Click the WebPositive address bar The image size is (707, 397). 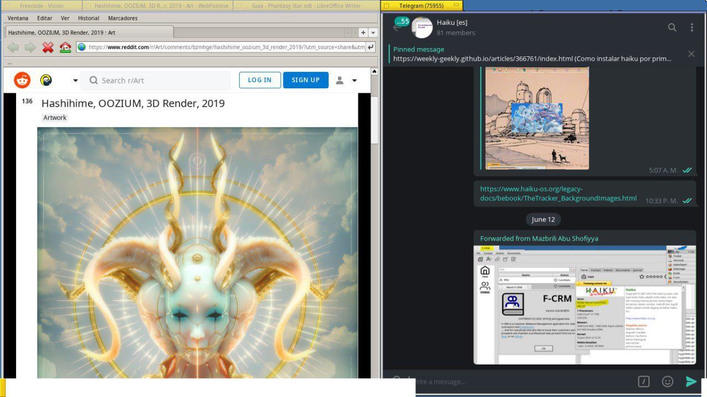click(226, 47)
